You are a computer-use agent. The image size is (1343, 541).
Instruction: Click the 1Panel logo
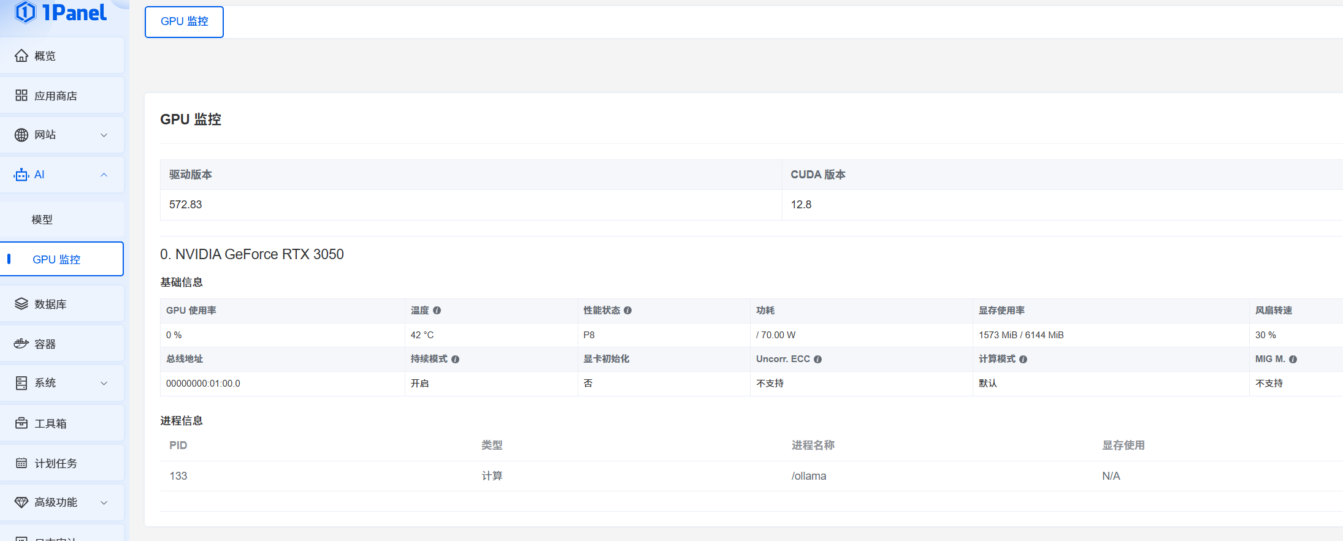click(x=61, y=12)
